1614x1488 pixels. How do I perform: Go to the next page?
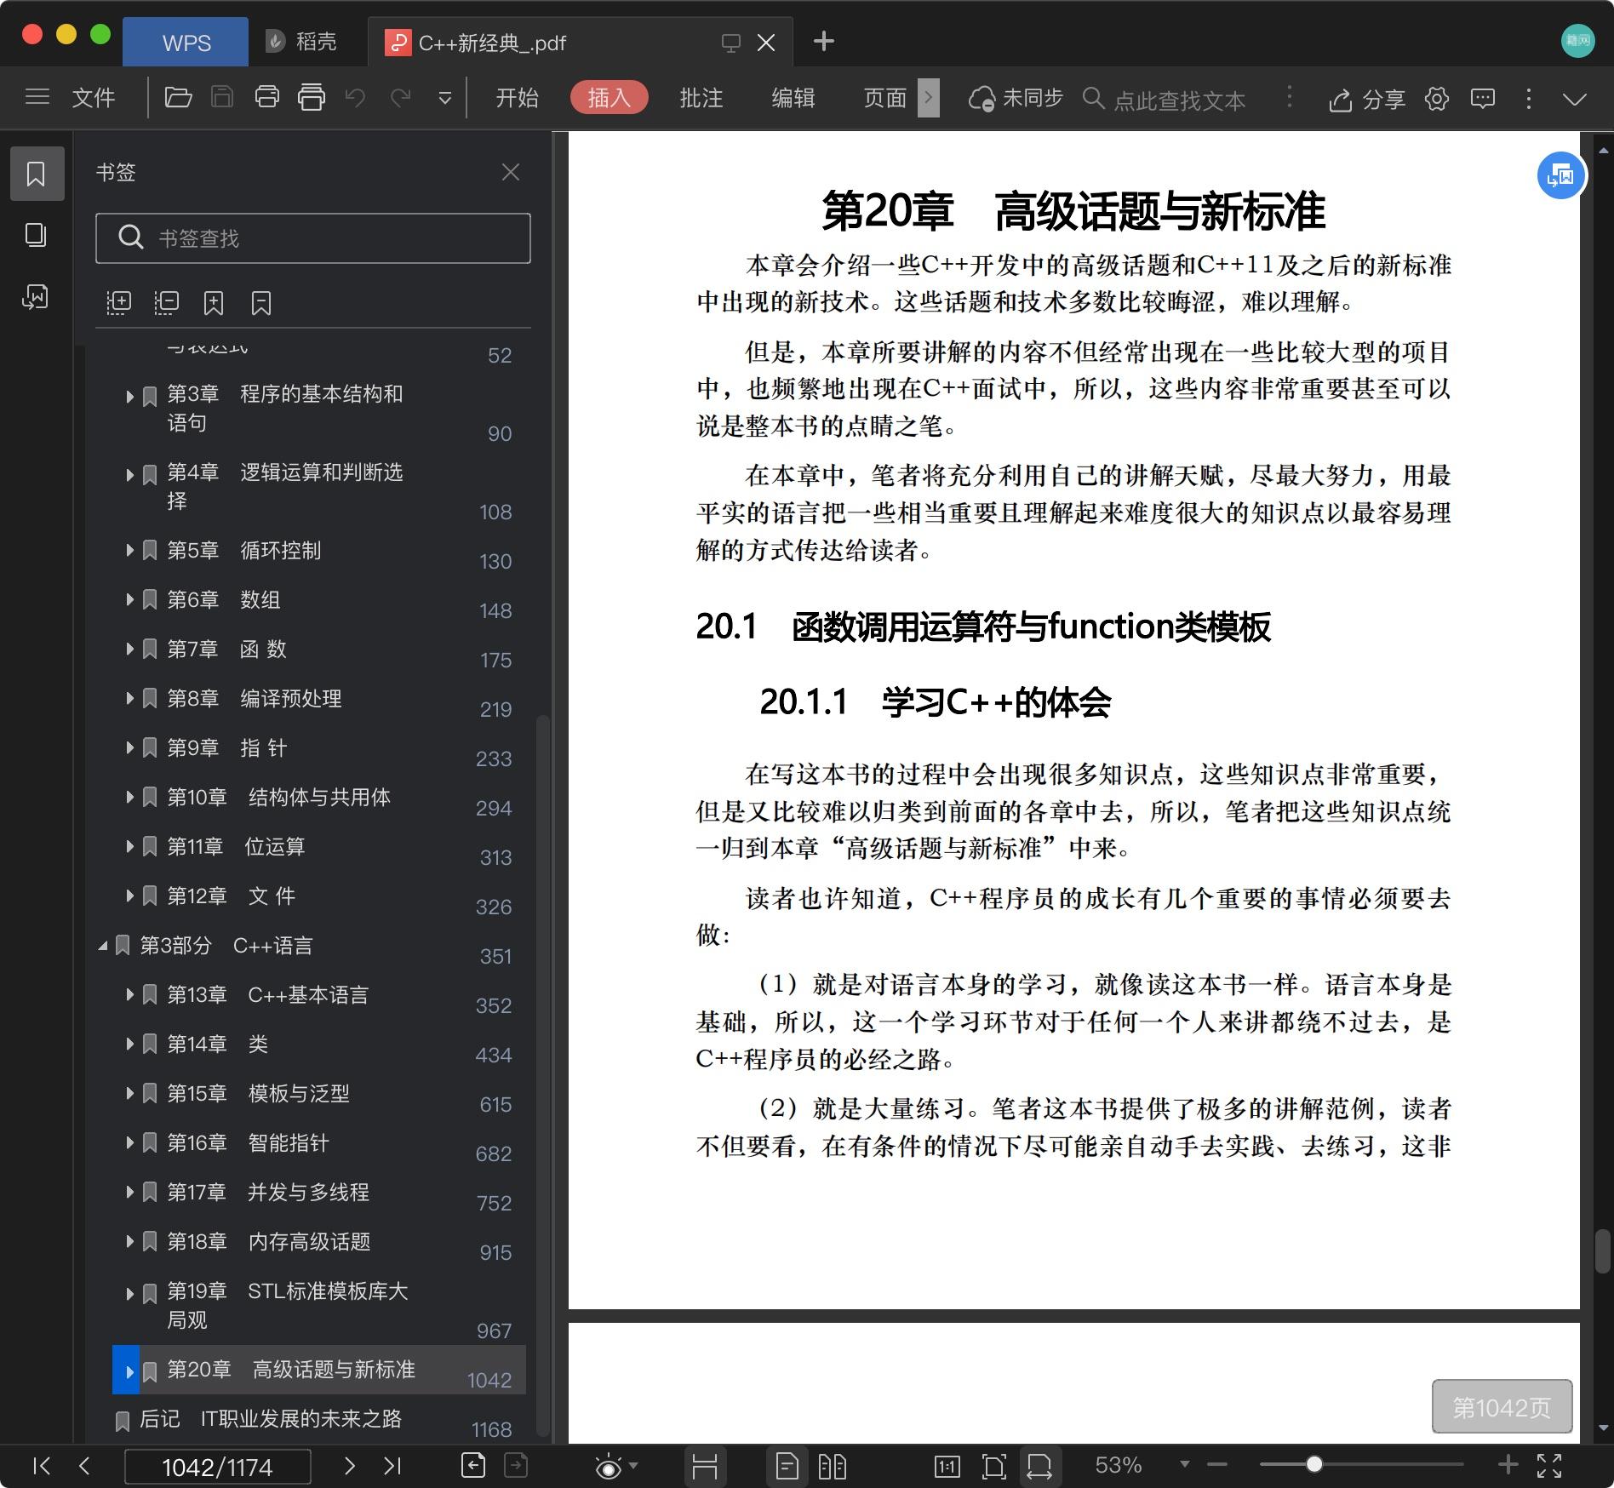point(349,1465)
